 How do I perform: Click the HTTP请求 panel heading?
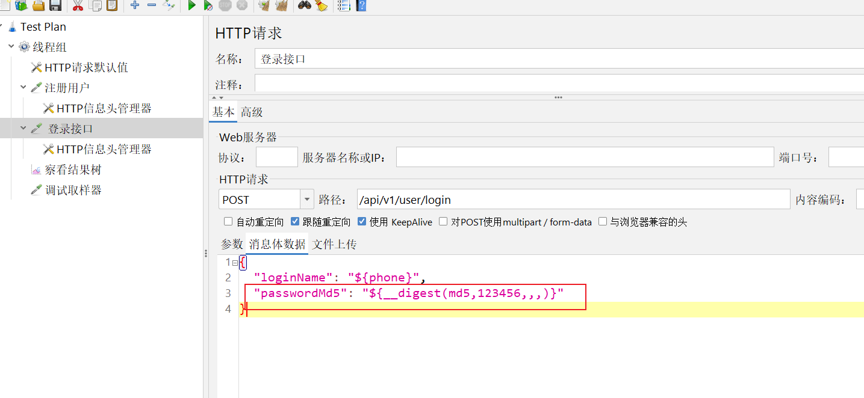[x=249, y=33]
